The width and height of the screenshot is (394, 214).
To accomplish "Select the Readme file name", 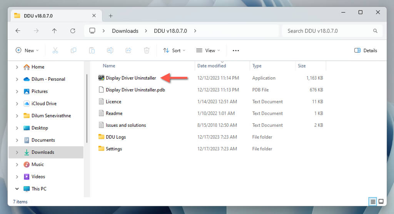I will tap(114, 113).
